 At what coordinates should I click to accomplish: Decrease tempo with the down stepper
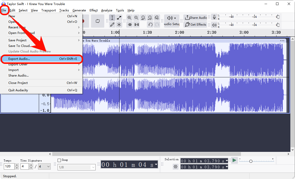pyautogui.click(x=17, y=168)
